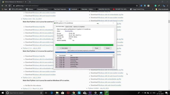Switch to the Speed Limiter tab

(x=69, y=27)
